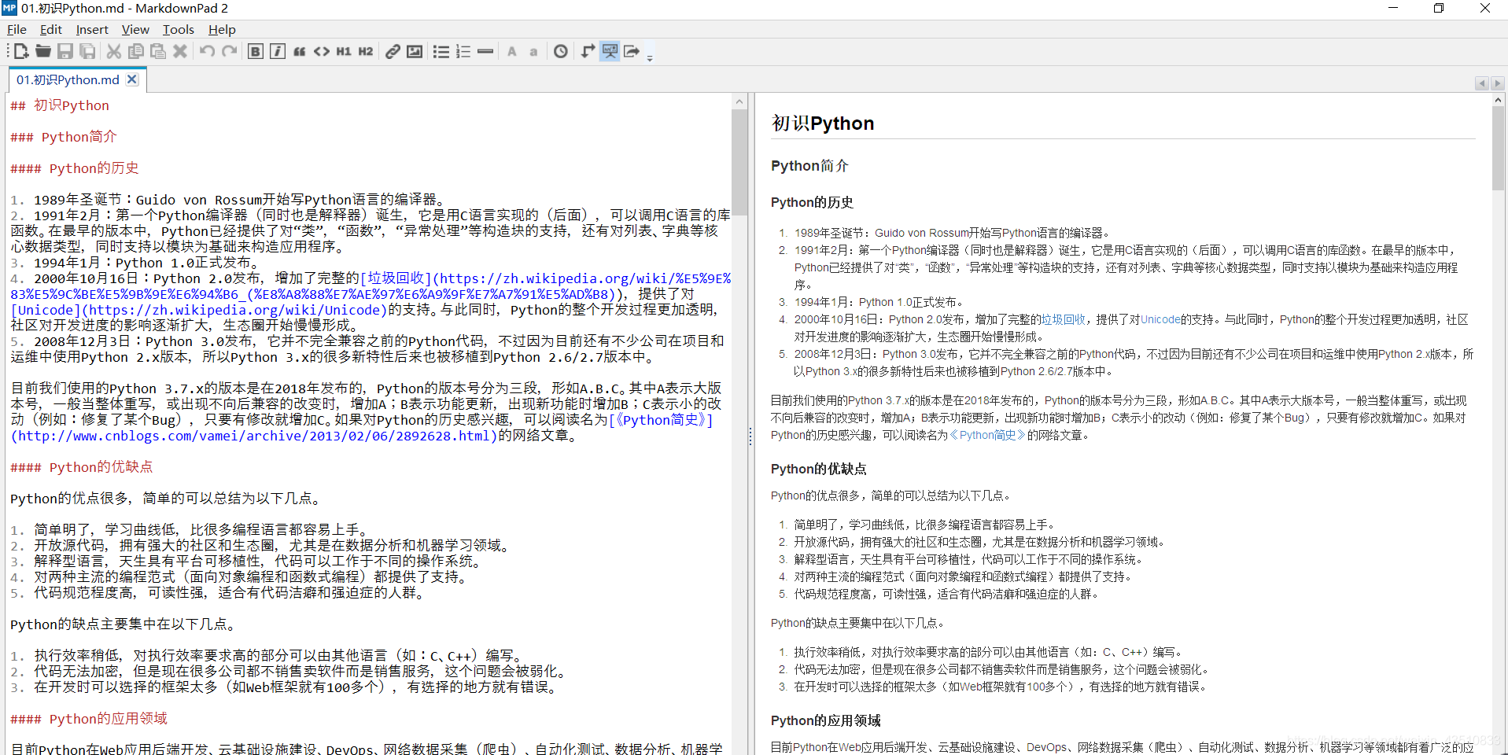The image size is (1508, 755).
Task: Open a file using the folder icon
Action: tap(43, 51)
